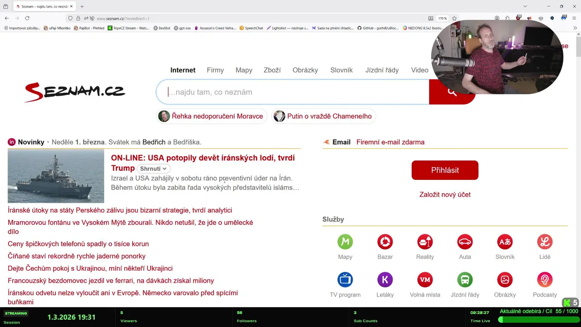Click the green subscriber goal progress bar
The height and width of the screenshot is (327, 581).
point(538,320)
